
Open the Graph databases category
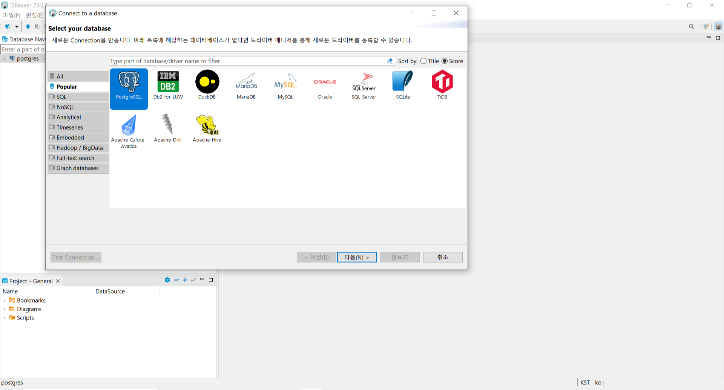tap(78, 168)
